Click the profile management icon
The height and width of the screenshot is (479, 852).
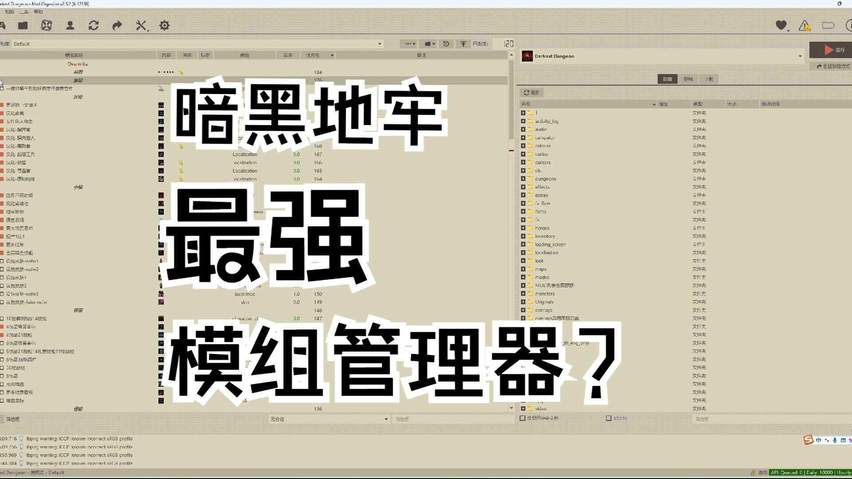70,25
